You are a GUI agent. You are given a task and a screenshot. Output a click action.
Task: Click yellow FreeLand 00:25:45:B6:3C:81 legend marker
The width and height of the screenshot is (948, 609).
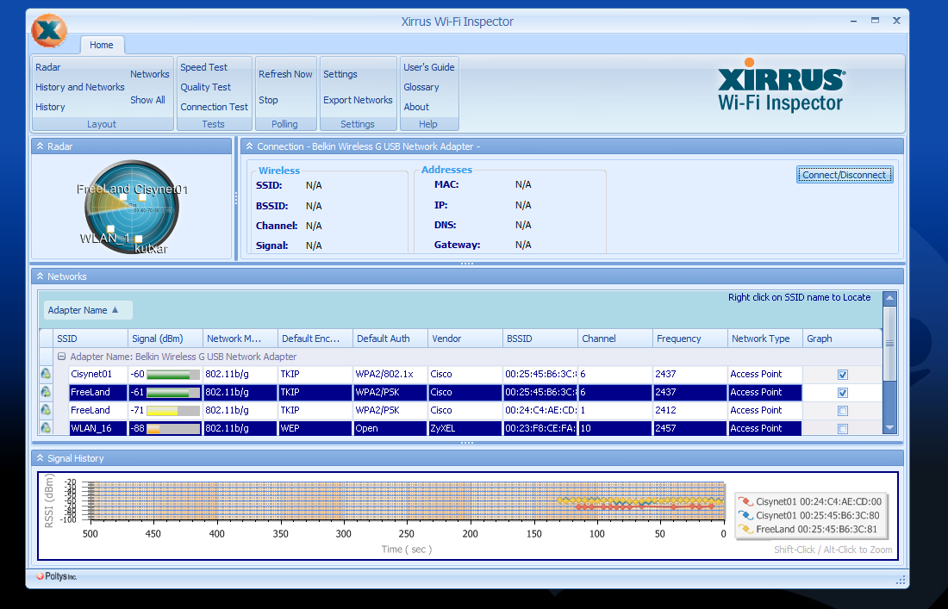[x=745, y=529]
